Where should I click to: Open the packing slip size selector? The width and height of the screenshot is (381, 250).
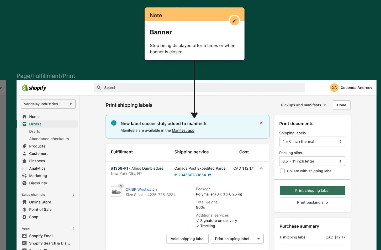(x=312, y=161)
